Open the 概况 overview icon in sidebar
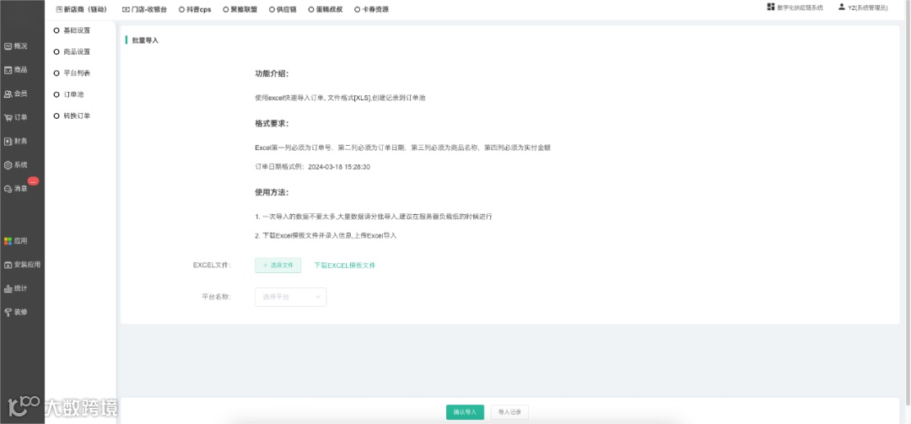The height and width of the screenshot is (424, 911). 8,46
